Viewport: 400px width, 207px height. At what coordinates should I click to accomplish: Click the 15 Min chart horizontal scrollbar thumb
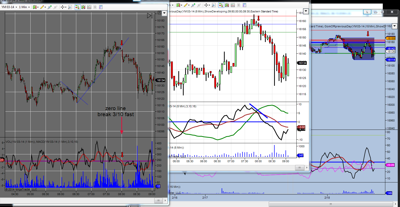tap(331, 204)
